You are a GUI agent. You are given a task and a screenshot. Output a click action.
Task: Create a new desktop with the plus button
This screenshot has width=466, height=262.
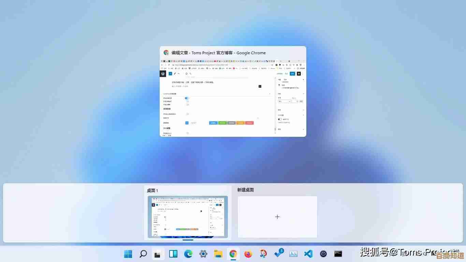277,217
